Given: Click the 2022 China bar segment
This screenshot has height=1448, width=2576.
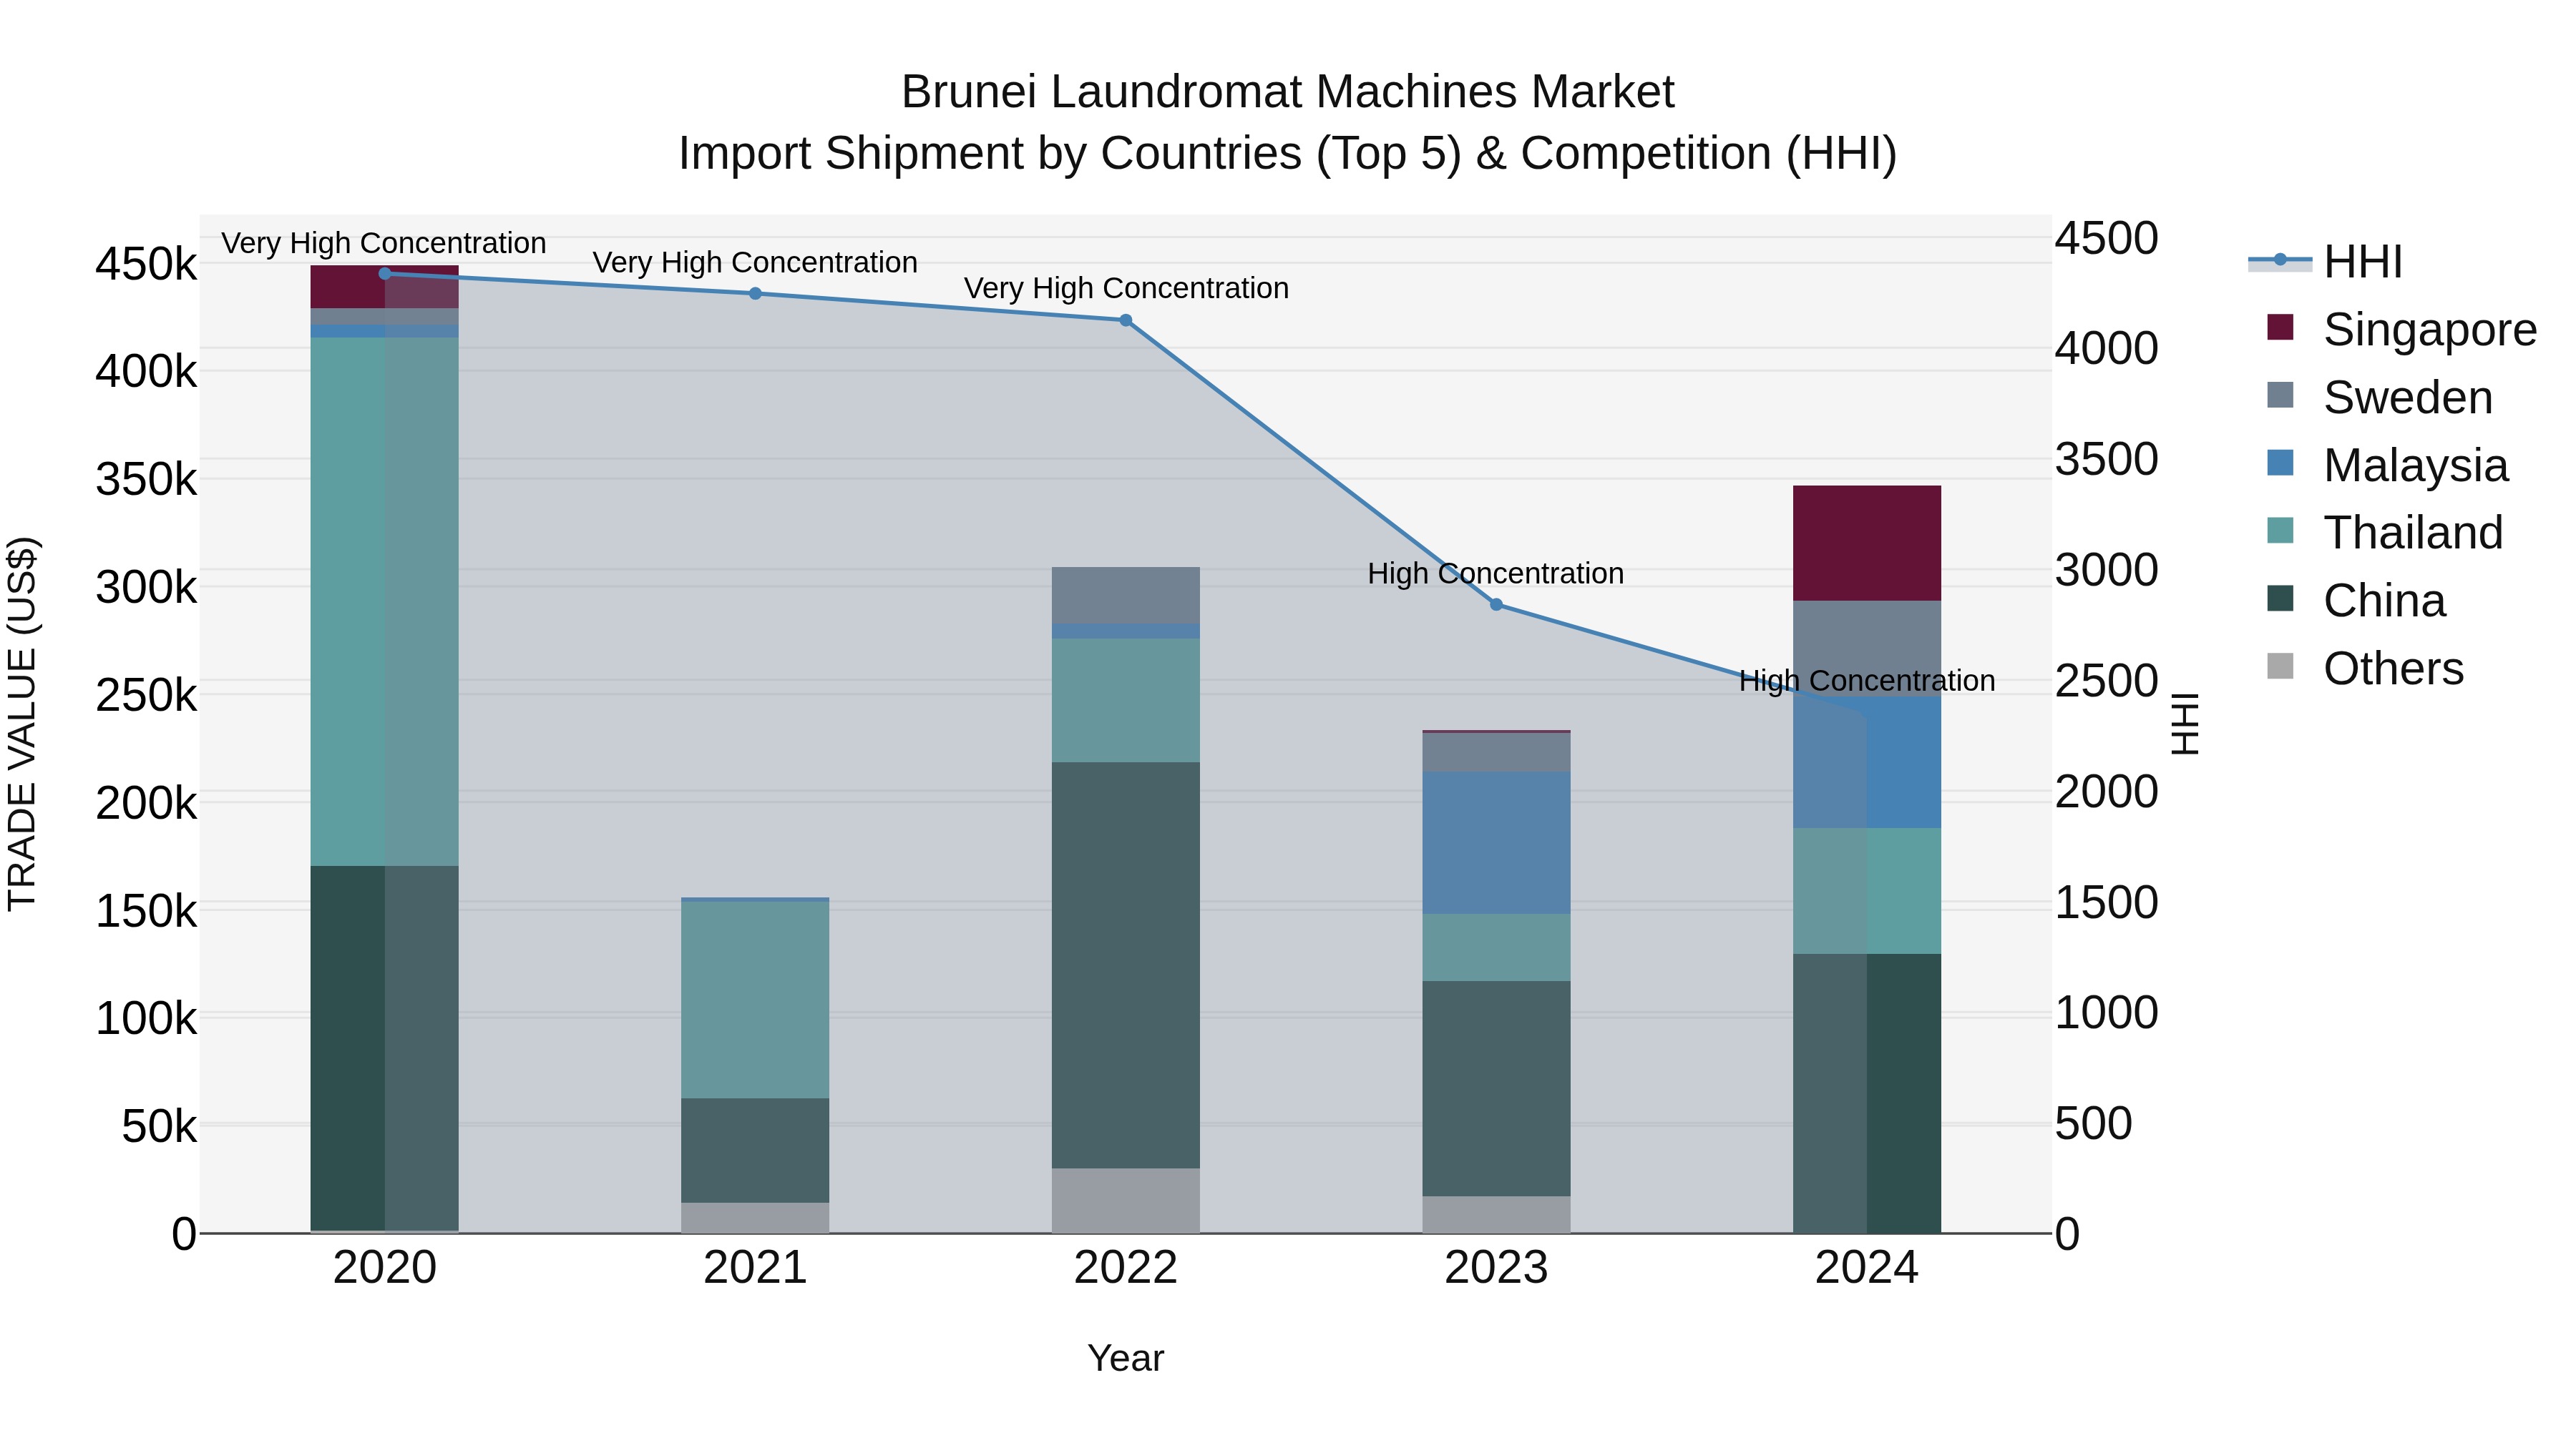Looking at the screenshot, I should (x=1126, y=965).
